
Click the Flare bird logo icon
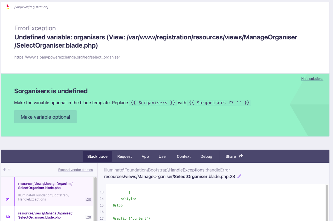[x=8, y=7]
